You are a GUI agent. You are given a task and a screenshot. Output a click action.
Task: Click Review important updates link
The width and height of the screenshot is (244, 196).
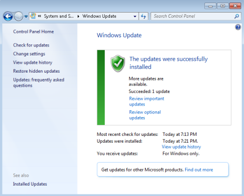point(147,101)
